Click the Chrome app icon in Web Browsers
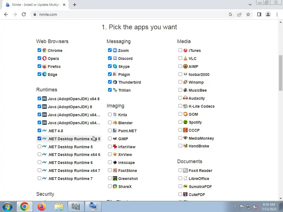 pyautogui.click(x=44, y=50)
